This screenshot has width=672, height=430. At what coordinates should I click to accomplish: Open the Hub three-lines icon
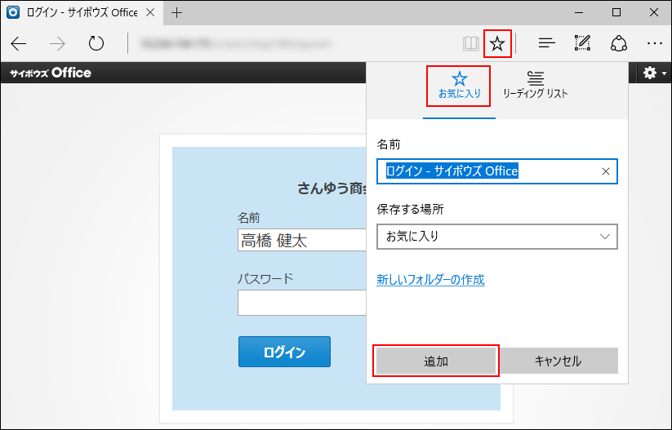[546, 43]
